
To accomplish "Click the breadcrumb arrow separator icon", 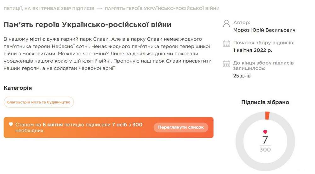I will point(99,8).
